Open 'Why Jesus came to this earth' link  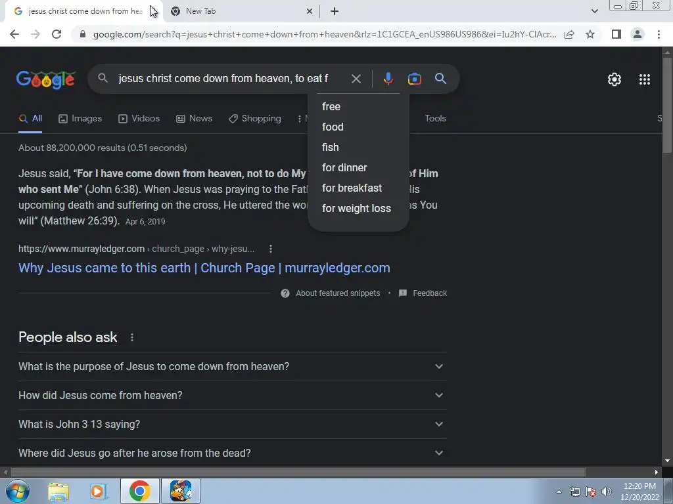pyautogui.click(x=204, y=268)
